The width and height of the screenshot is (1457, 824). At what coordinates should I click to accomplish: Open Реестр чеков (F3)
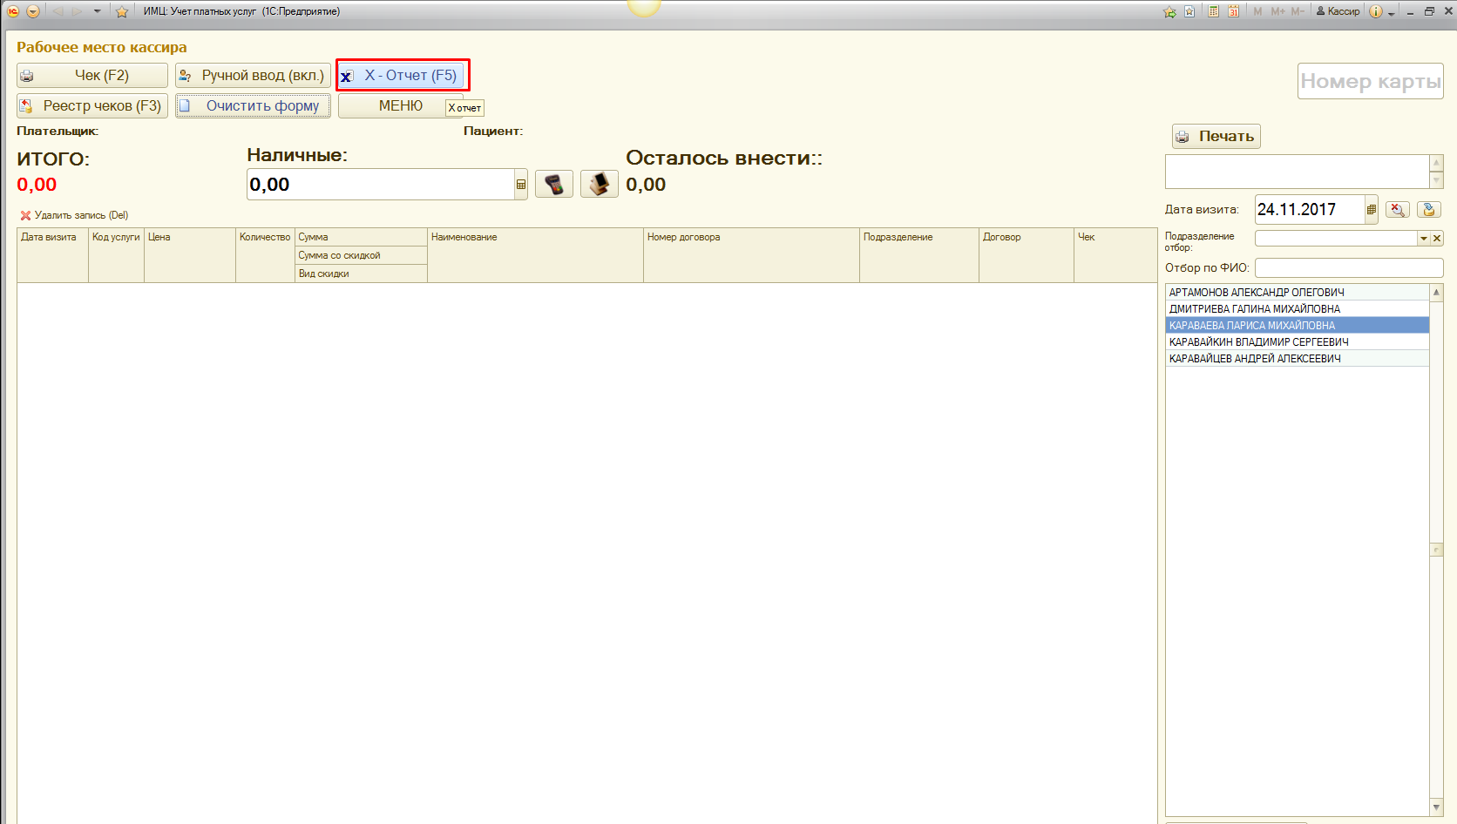click(x=92, y=106)
